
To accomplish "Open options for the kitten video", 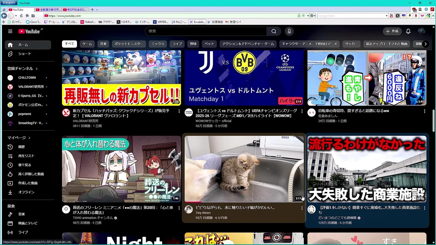I will pyautogui.click(x=302, y=208).
